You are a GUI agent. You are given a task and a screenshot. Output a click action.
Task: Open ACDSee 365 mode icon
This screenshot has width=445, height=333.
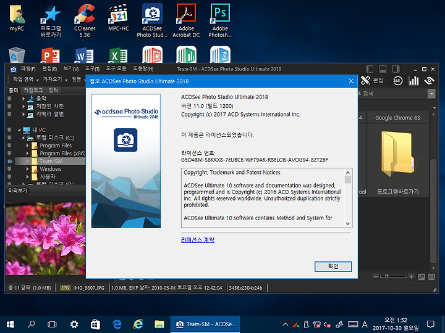[398, 81]
